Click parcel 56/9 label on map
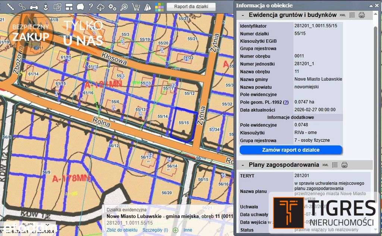 (46, 173)
